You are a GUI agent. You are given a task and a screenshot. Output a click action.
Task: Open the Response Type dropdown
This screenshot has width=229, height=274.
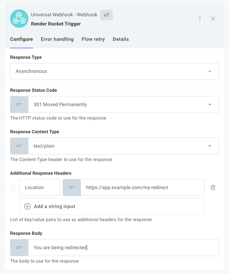(210, 71)
